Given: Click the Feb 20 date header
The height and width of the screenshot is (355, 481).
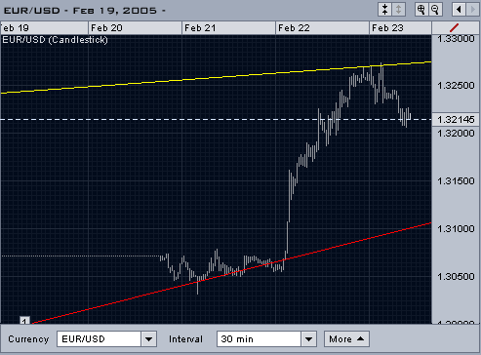Looking at the screenshot, I should pyautogui.click(x=135, y=28).
